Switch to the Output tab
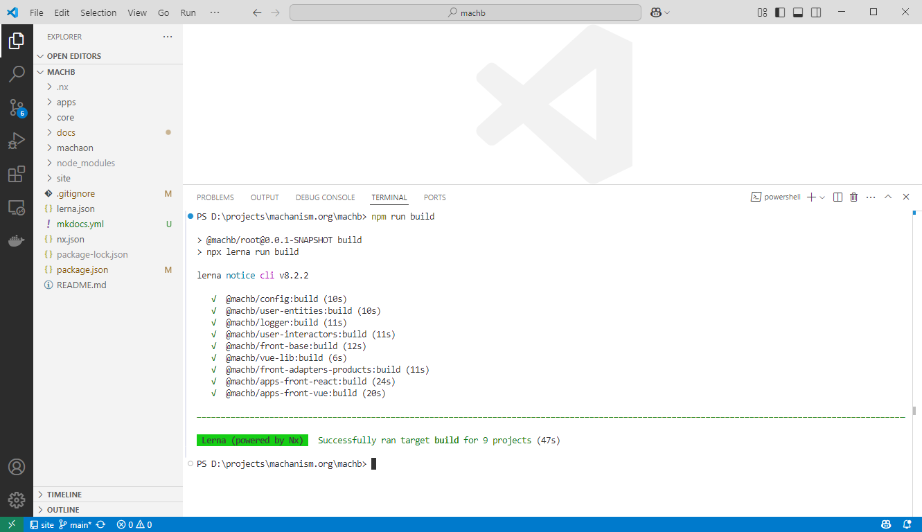Screen dimensions: 922x532 (265, 197)
